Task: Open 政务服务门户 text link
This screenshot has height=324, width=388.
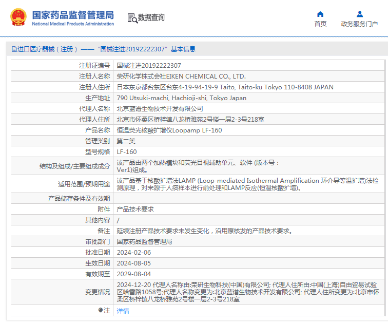Action: [x=359, y=24]
